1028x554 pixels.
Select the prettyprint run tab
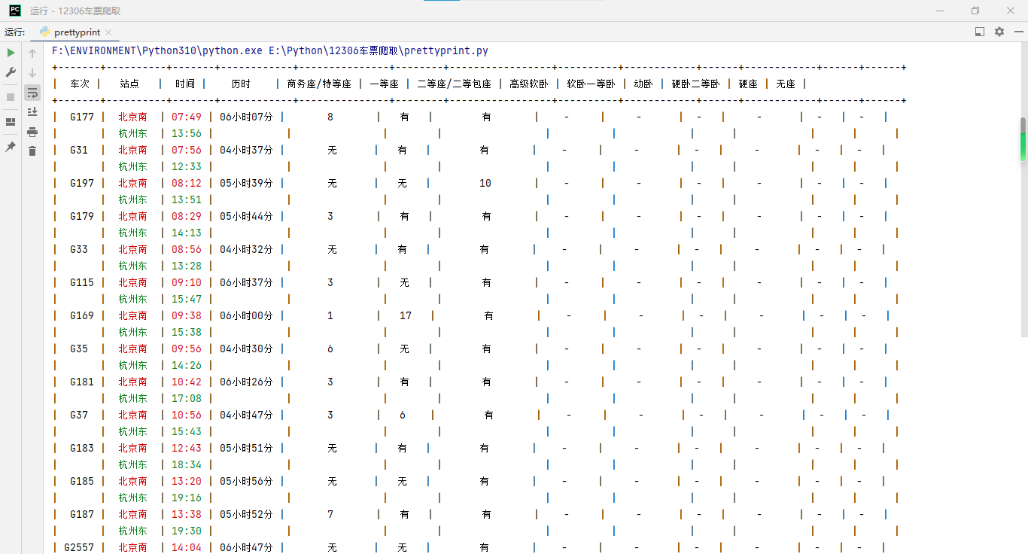[x=76, y=32]
